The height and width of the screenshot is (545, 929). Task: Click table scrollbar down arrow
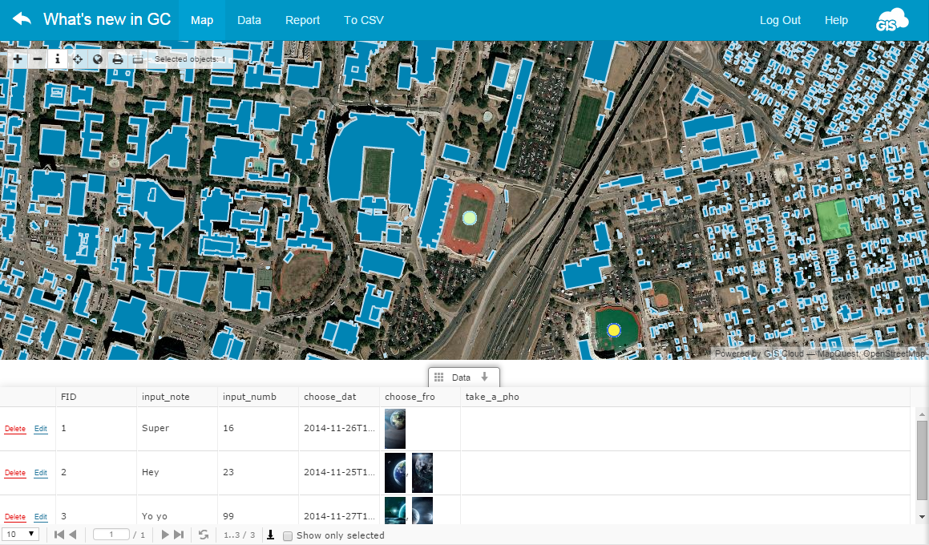[x=921, y=517]
